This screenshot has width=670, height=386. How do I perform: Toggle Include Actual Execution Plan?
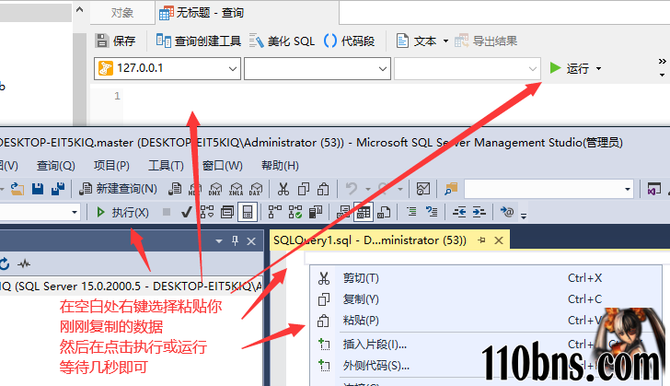(x=274, y=212)
